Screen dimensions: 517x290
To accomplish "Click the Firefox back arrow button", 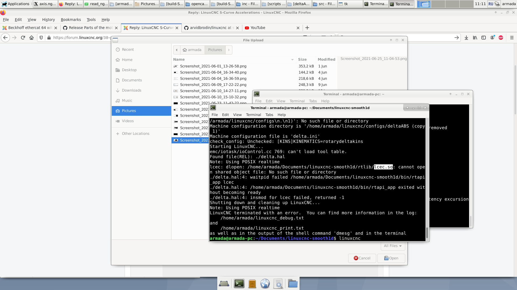I will [5, 38].
